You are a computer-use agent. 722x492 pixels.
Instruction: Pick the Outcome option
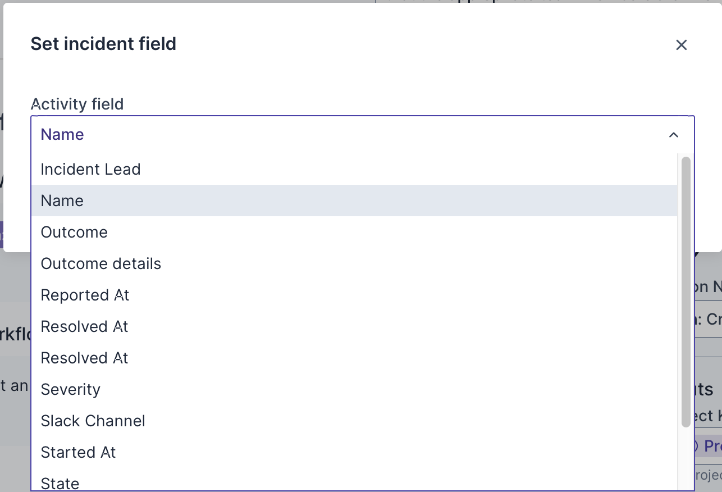click(74, 233)
